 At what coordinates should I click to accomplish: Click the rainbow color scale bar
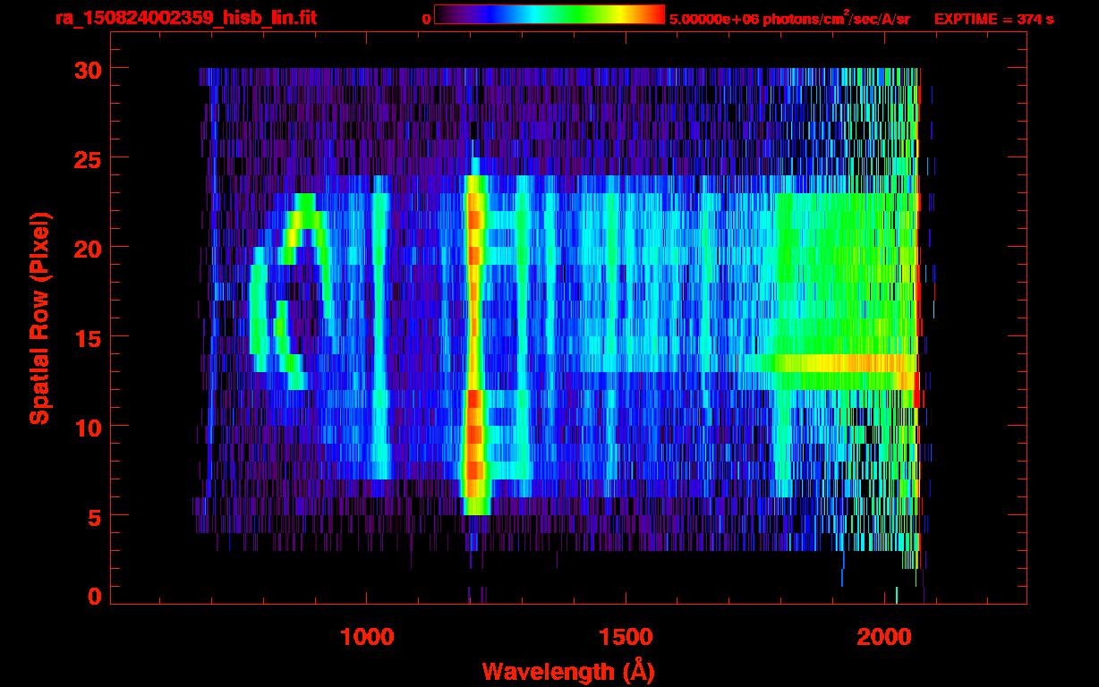click(x=549, y=14)
